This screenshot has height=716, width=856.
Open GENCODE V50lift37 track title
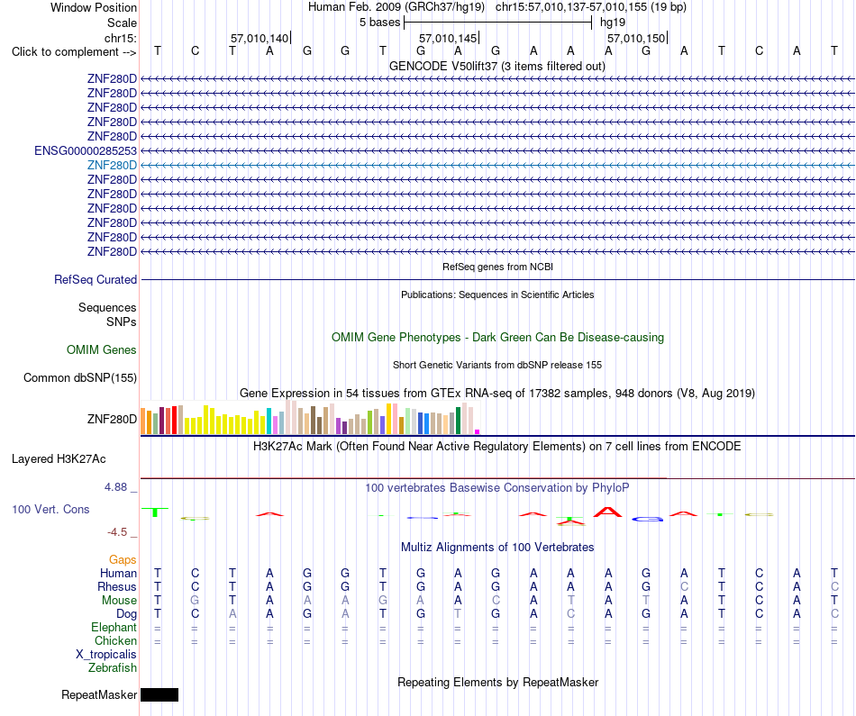496,66
